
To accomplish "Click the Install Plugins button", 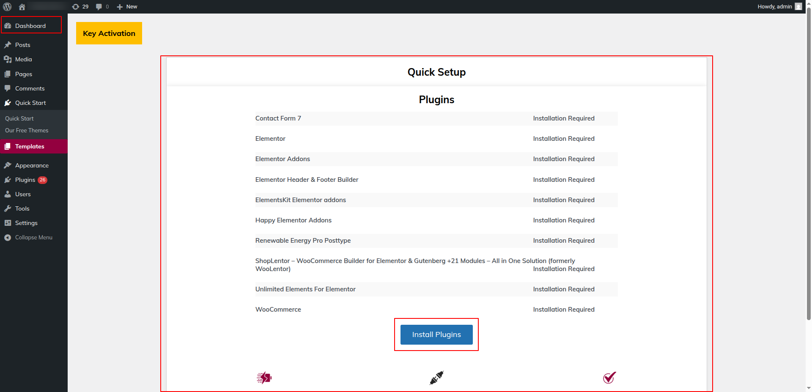I will pos(436,334).
